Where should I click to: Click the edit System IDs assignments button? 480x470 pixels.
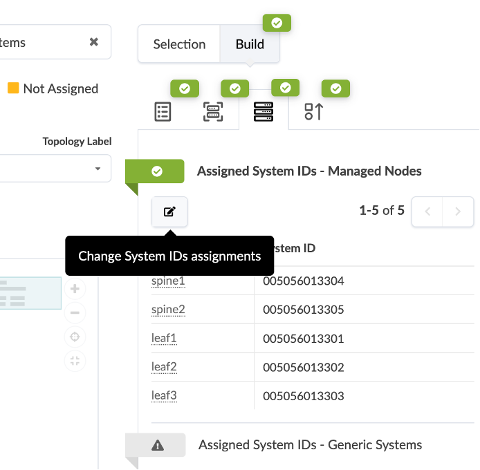[x=169, y=211]
